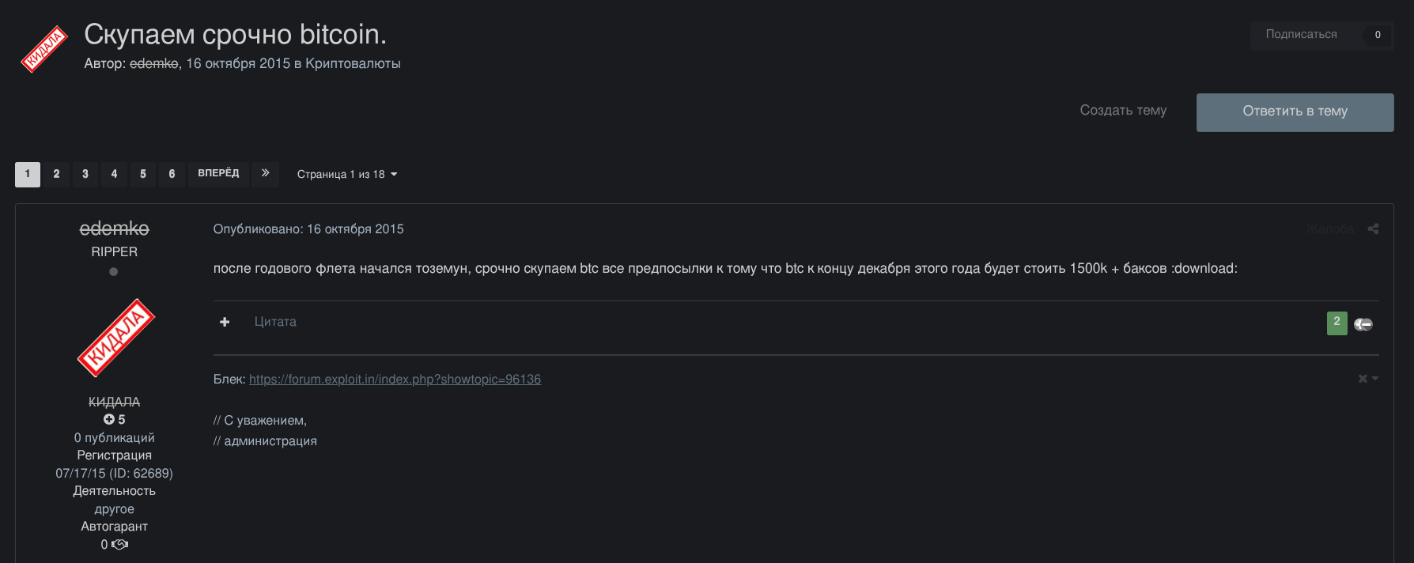Click the Автогарант handshake icon
The image size is (1414, 563).
[119, 545]
